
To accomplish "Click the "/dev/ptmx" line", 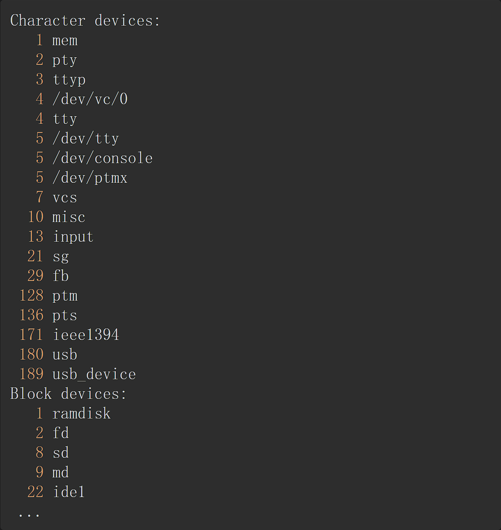I will (x=90, y=178).
